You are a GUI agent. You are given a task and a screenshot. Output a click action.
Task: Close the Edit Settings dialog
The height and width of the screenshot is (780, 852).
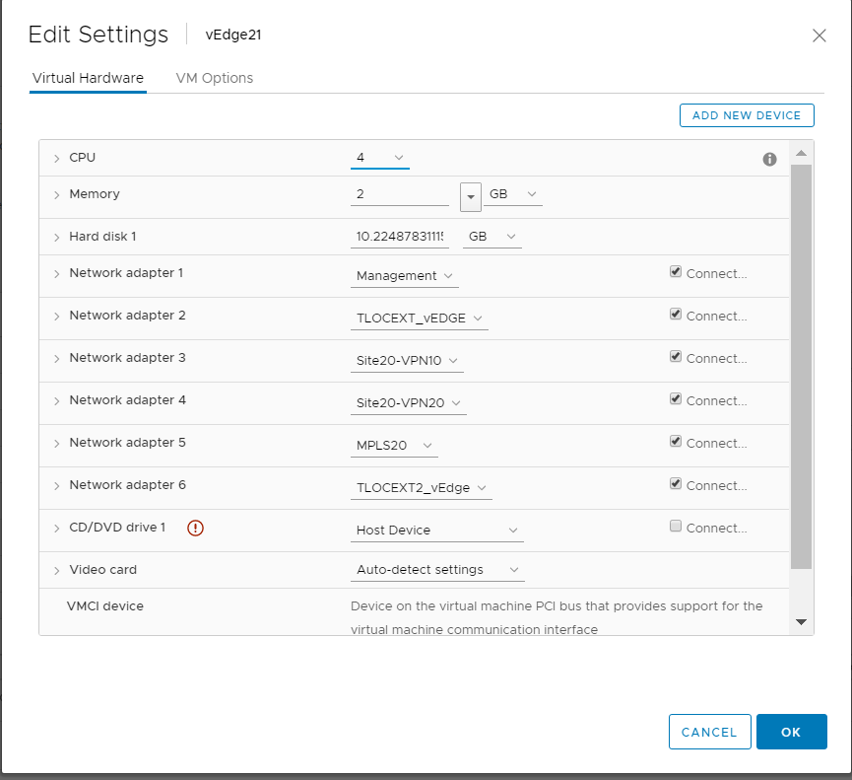819,35
